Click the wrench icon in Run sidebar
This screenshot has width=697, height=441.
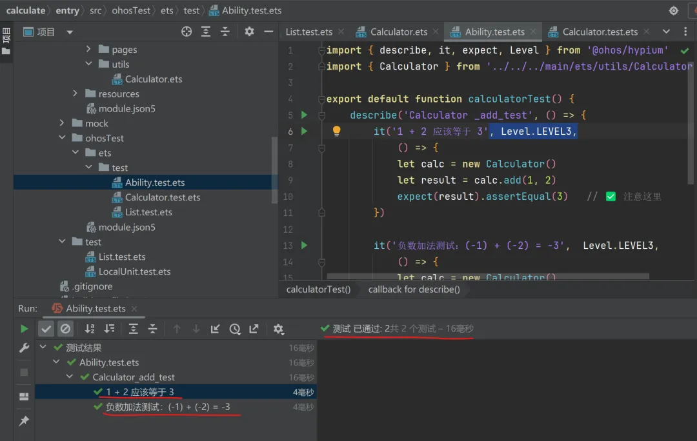click(x=25, y=348)
